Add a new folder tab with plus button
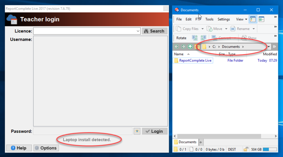The image size is (283, 157). point(201,143)
